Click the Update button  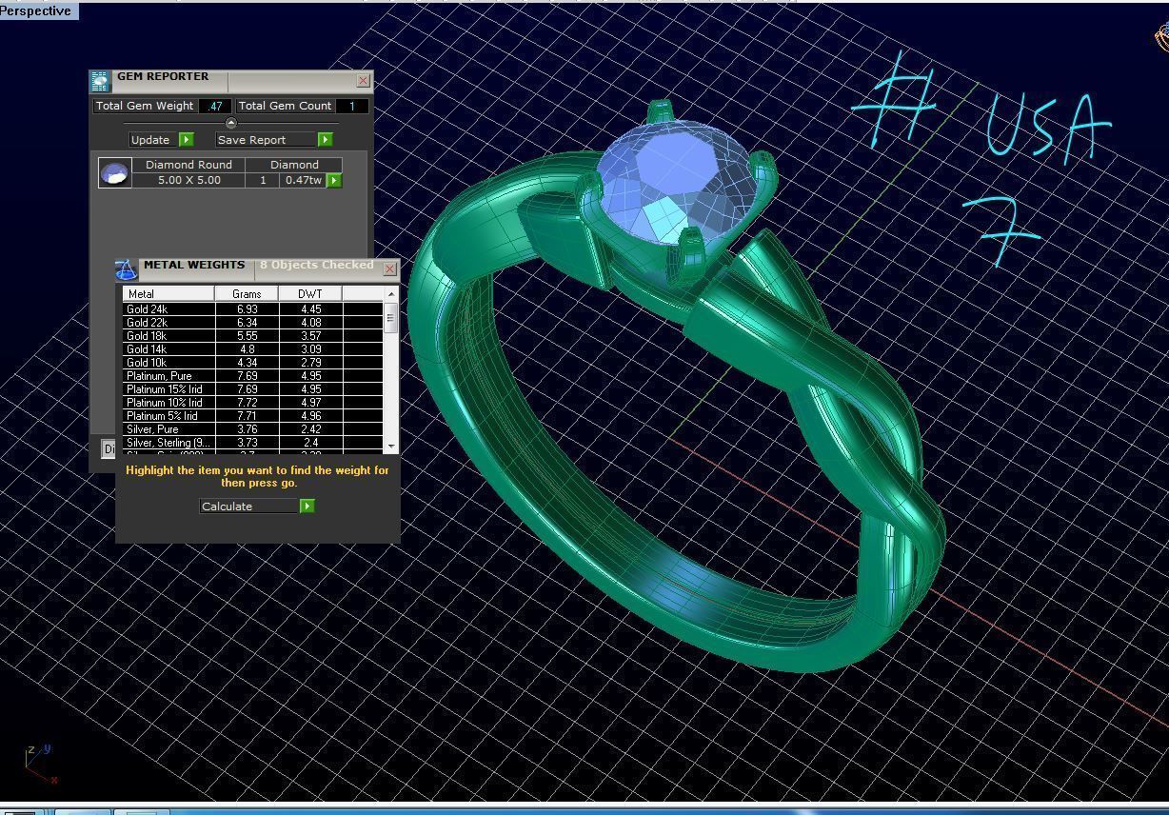154,139
